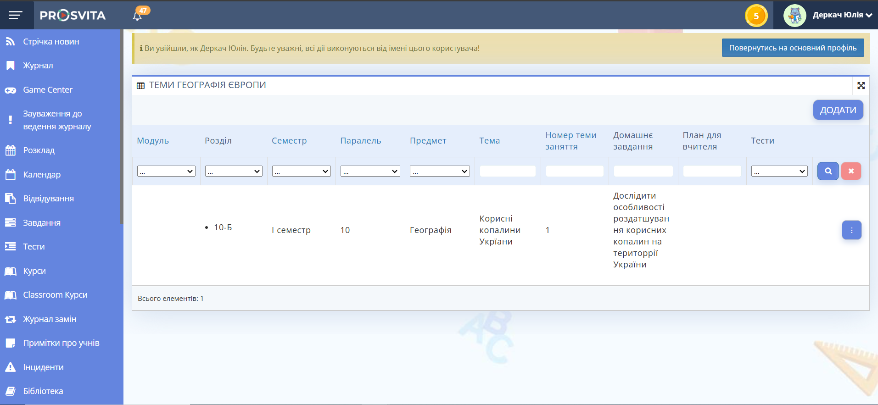Click the ДОДАТИ button
The width and height of the screenshot is (878, 405).
coord(838,110)
